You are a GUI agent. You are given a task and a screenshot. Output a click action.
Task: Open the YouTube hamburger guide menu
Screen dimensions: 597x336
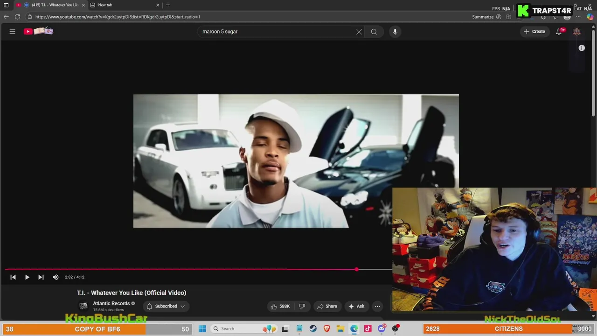click(13, 31)
